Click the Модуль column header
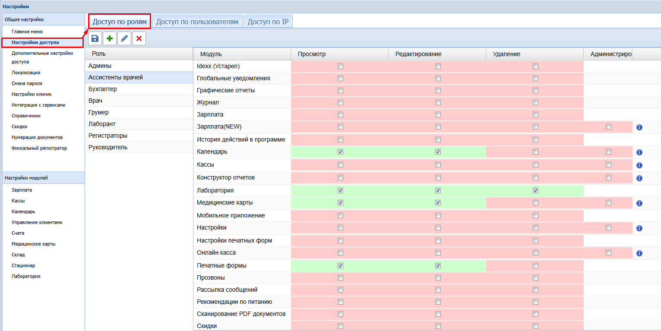The width and height of the screenshot is (661, 331). click(x=211, y=54)
